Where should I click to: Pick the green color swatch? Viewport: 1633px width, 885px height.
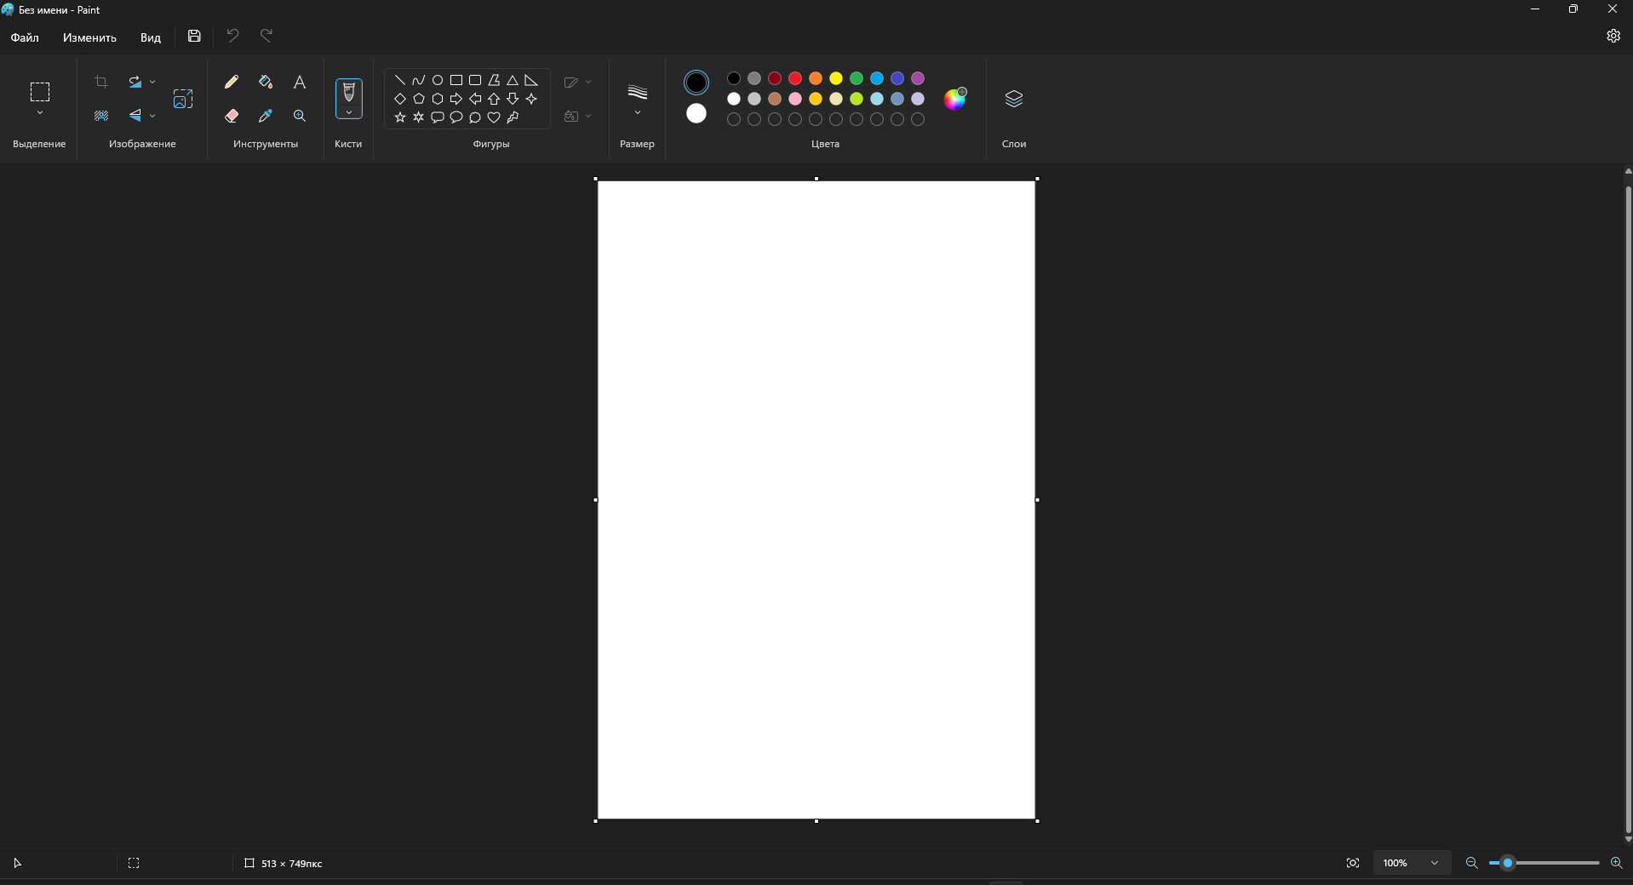click(857, 78)
